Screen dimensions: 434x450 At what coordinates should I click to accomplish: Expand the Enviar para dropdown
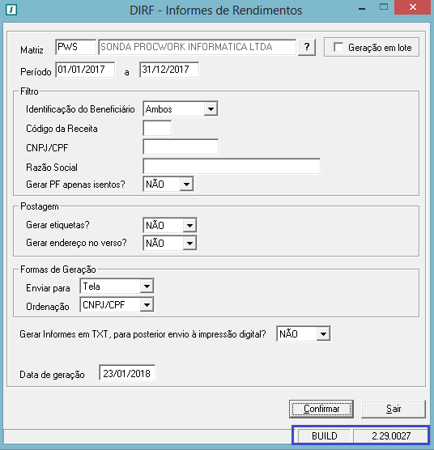click(147, 287)
